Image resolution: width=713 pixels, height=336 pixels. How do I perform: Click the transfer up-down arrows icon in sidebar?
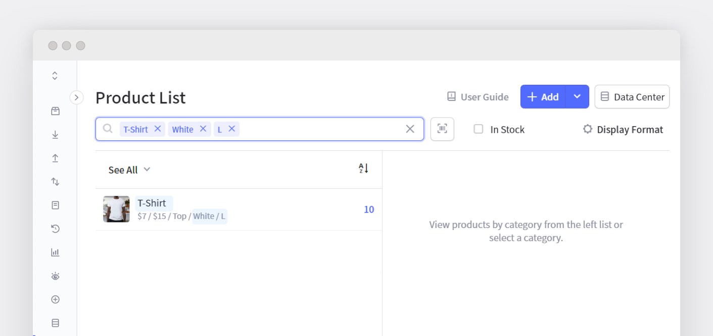(x=55, y=181)
